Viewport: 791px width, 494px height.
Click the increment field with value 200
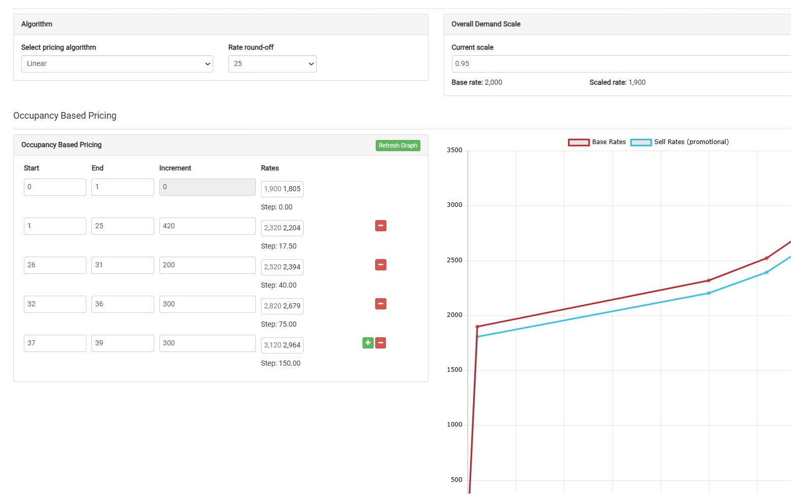pyautogui.click(x=207, y=265)
